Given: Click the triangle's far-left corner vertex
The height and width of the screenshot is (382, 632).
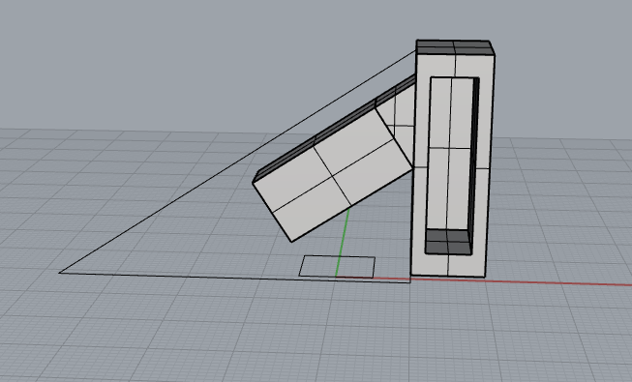Looking at the screenshot, I should (x=60, y=273).
